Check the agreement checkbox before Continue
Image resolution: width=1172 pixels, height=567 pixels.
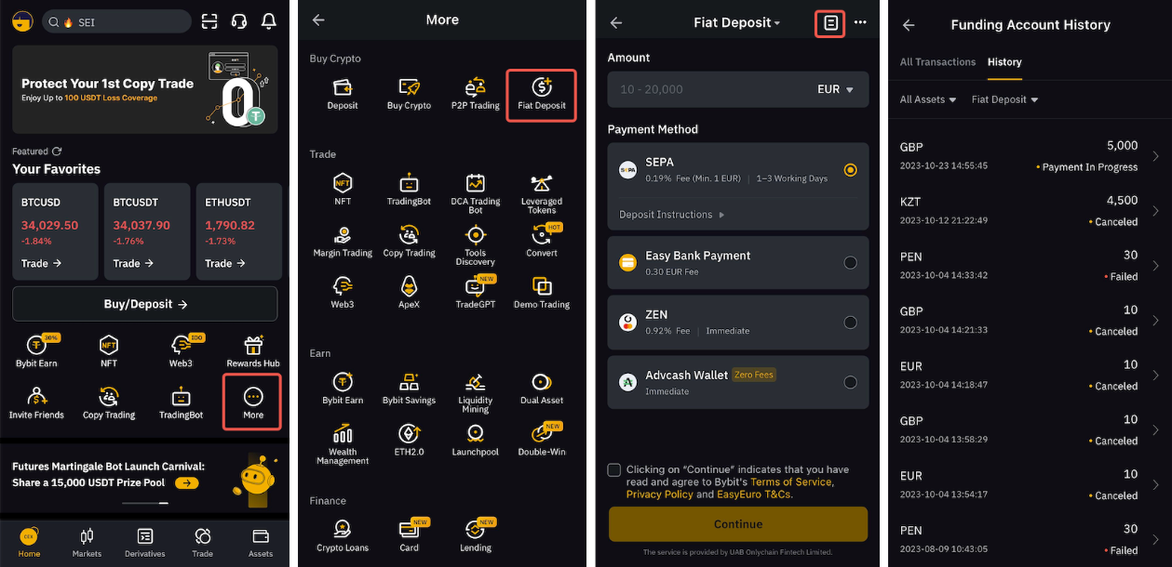coord(613,469)
